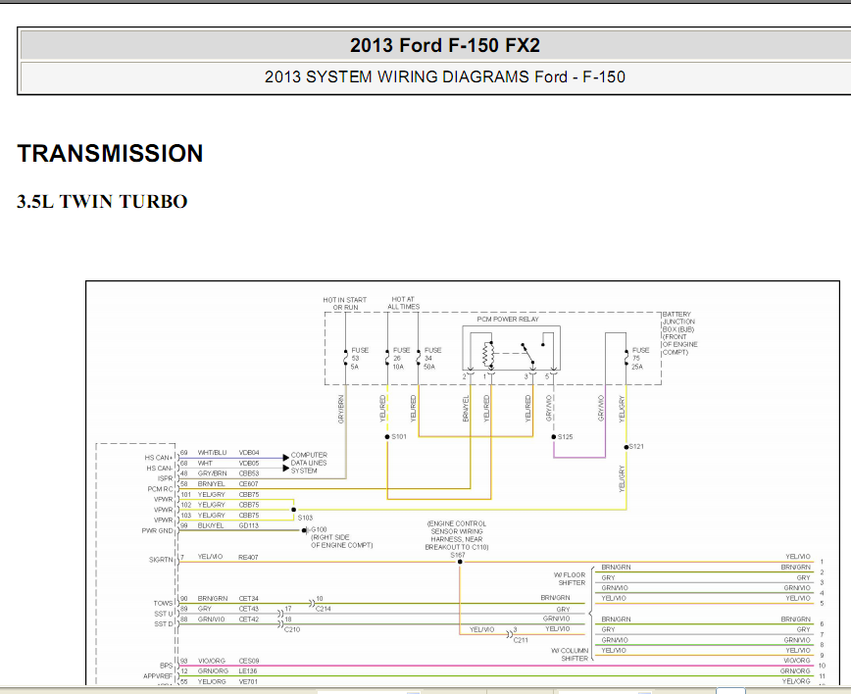Select the 'FUSE 53 5A' fuse label

pos(359,358)
